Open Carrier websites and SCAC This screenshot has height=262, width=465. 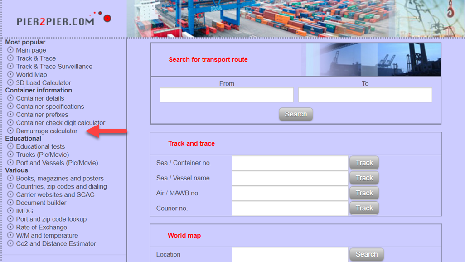pyautogui.click(x=55, y=194)
